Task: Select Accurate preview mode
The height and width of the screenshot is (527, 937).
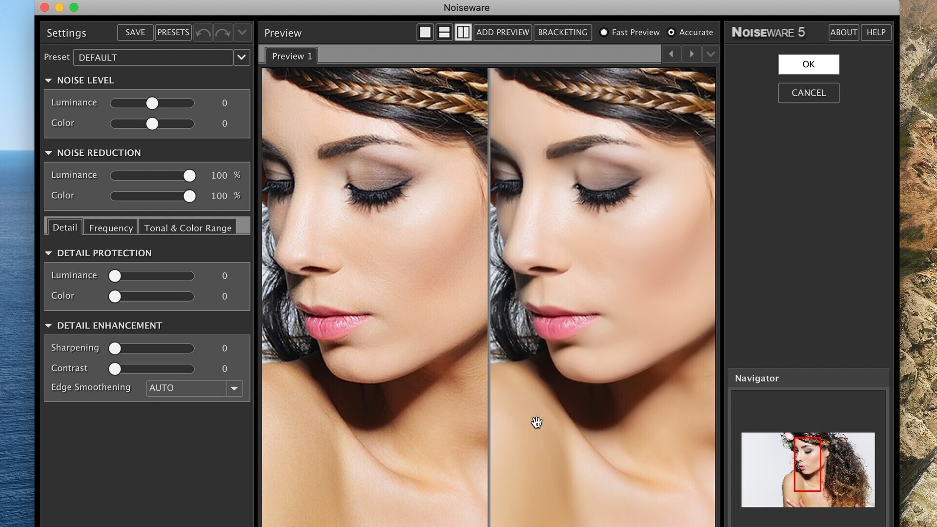Action: (672, 32)
